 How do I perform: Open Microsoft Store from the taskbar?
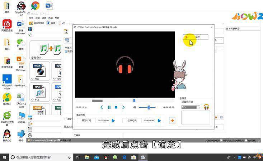[134, 157]
